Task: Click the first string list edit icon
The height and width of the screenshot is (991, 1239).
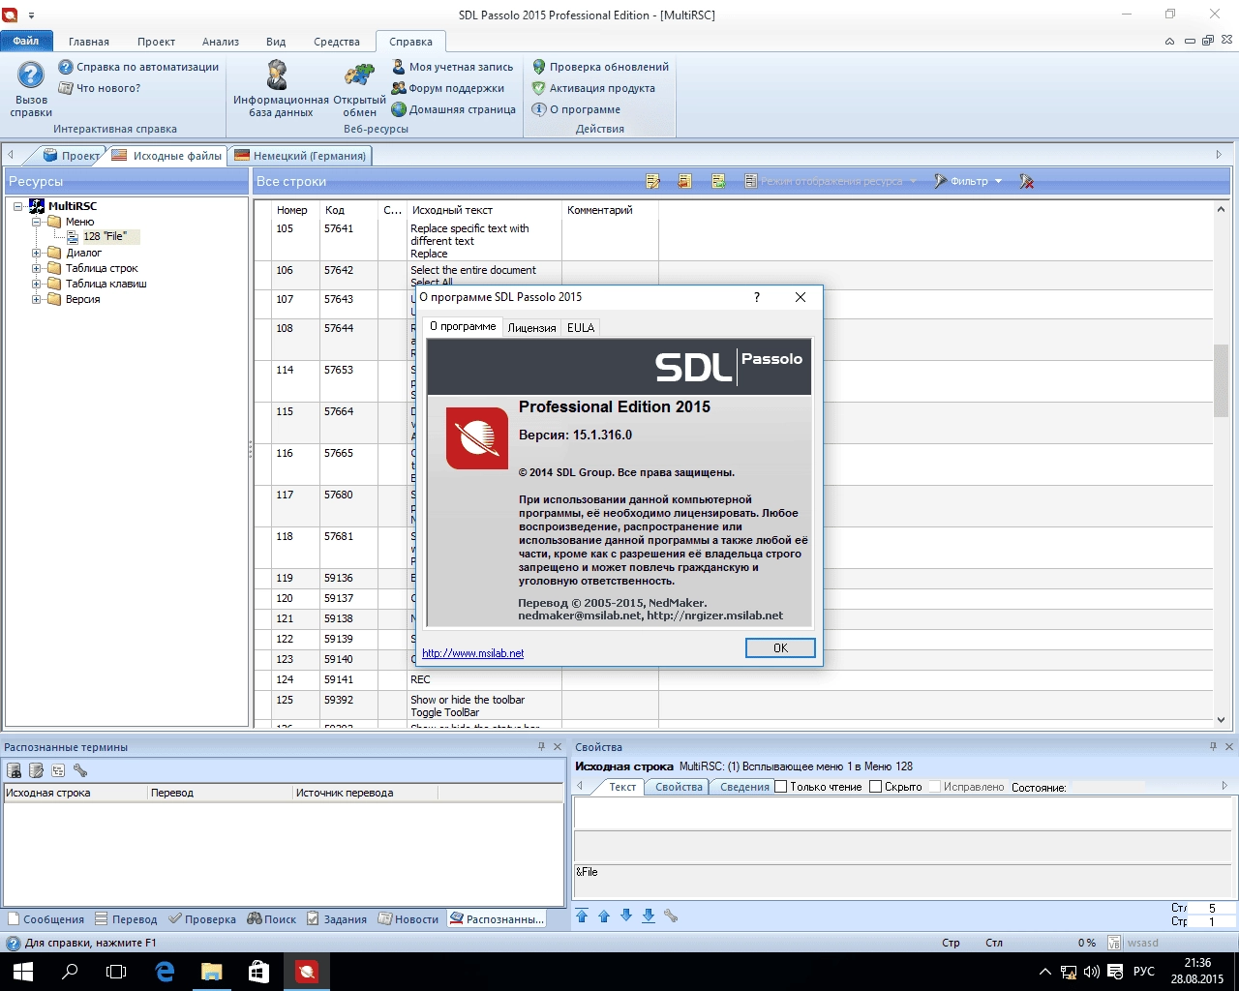Action: point(653,181)
